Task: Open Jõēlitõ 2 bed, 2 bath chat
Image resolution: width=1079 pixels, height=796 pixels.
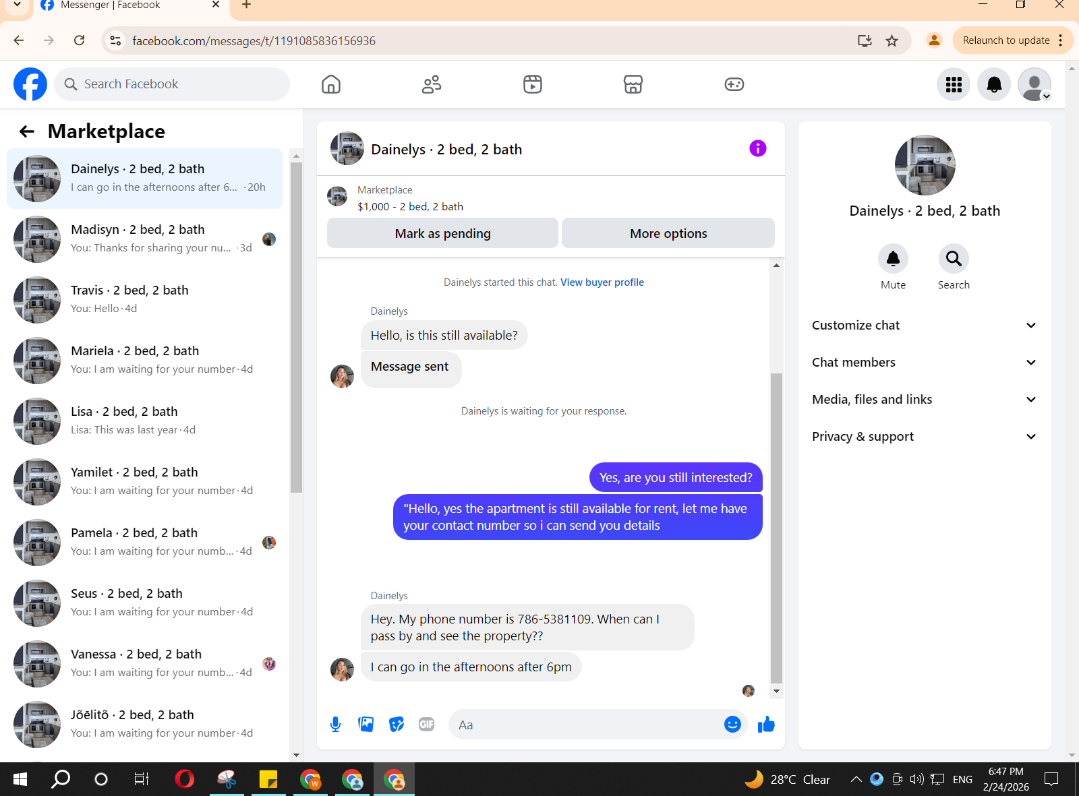Action: (145, 725)
